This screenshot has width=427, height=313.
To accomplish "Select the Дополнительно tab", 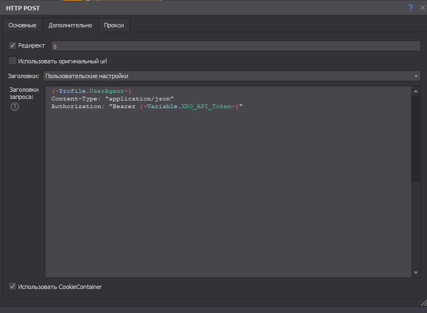I will (x=70, y=25).
